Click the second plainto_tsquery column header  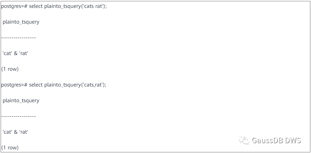(x=21, y=100)
